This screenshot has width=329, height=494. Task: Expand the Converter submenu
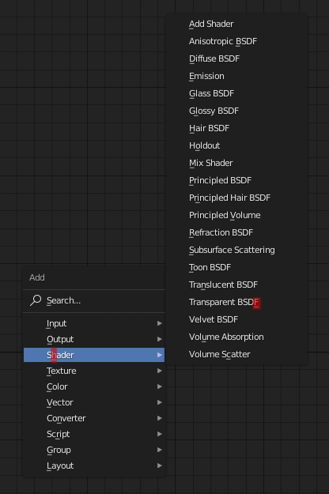(x=94, y=418)
